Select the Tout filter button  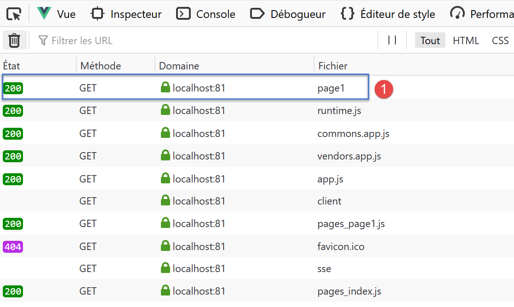(430, 40)
